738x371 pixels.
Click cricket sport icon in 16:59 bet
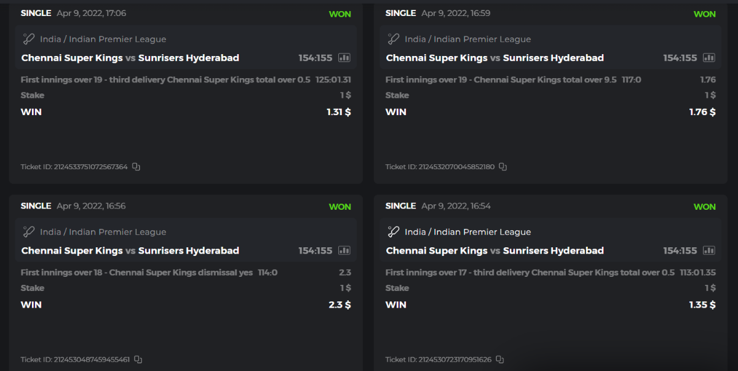[394, 39]
